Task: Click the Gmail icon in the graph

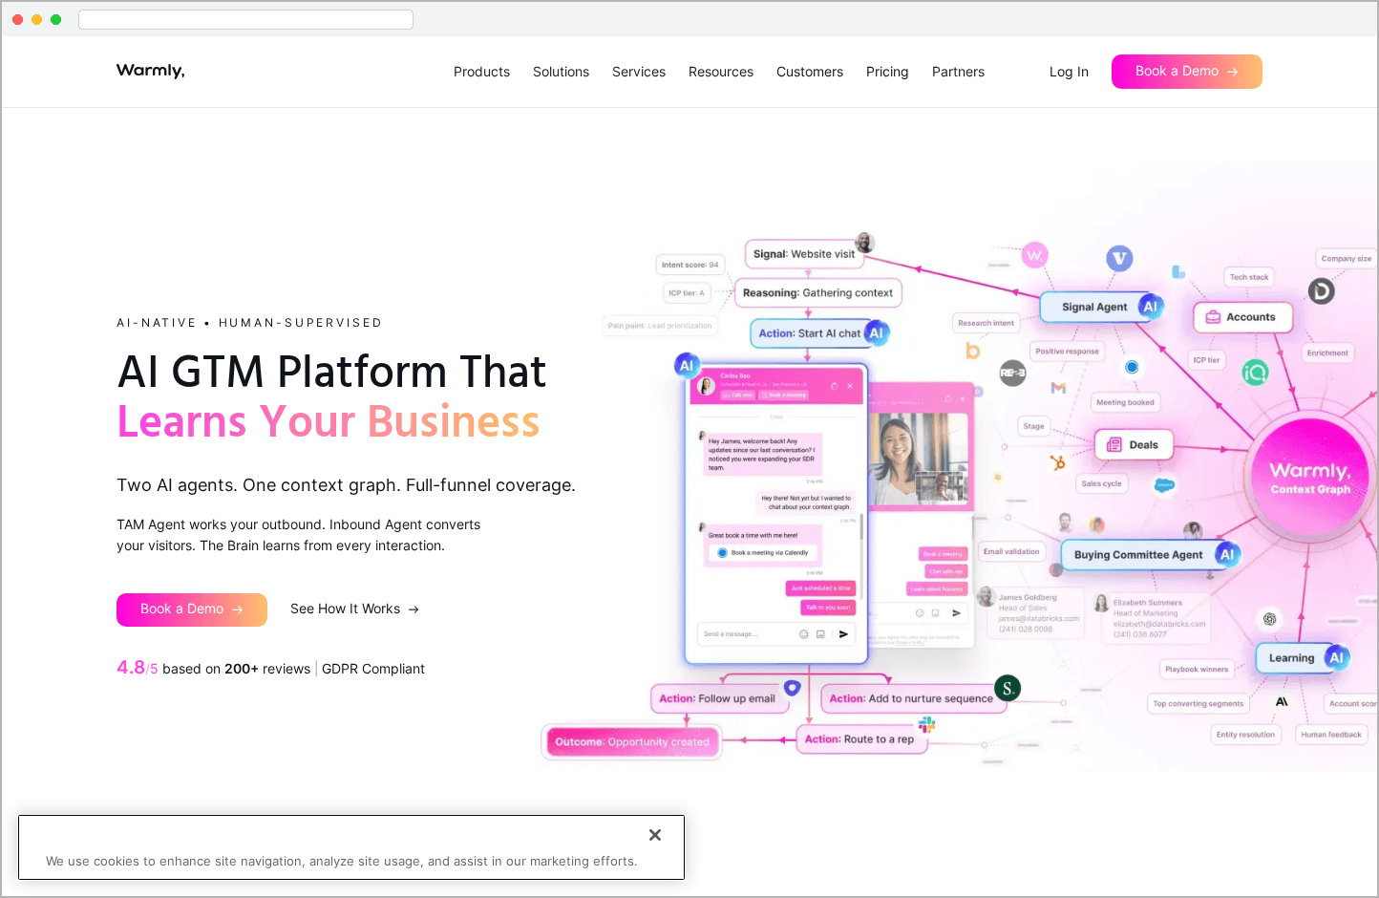Action: (x=1058, y=388)
